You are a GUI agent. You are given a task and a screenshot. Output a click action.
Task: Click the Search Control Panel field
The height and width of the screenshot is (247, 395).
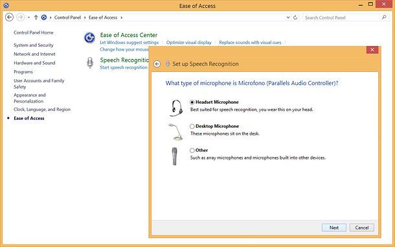(345, 18)
